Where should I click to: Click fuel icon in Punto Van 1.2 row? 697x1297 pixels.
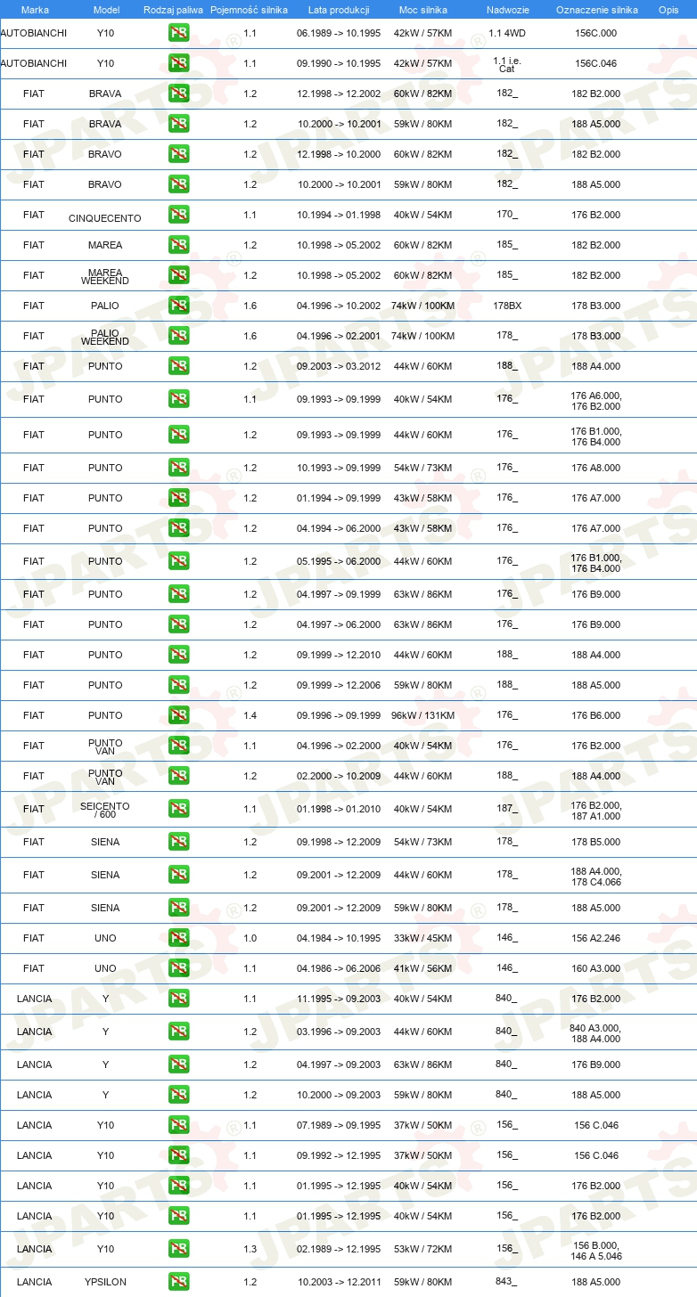(178, 776)
